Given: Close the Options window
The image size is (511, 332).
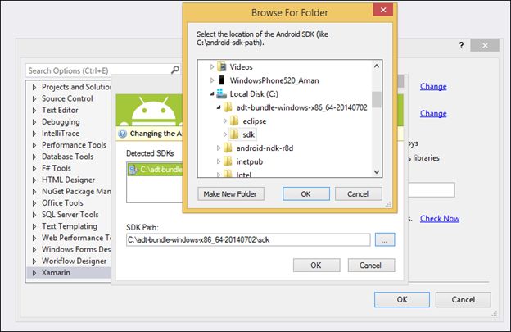Looking at the screenshot, I should [x=485, y=45].
